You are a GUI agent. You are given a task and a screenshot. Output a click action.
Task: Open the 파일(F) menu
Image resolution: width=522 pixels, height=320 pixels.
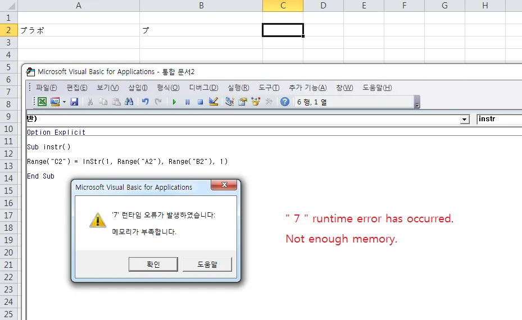coord(46,88)
